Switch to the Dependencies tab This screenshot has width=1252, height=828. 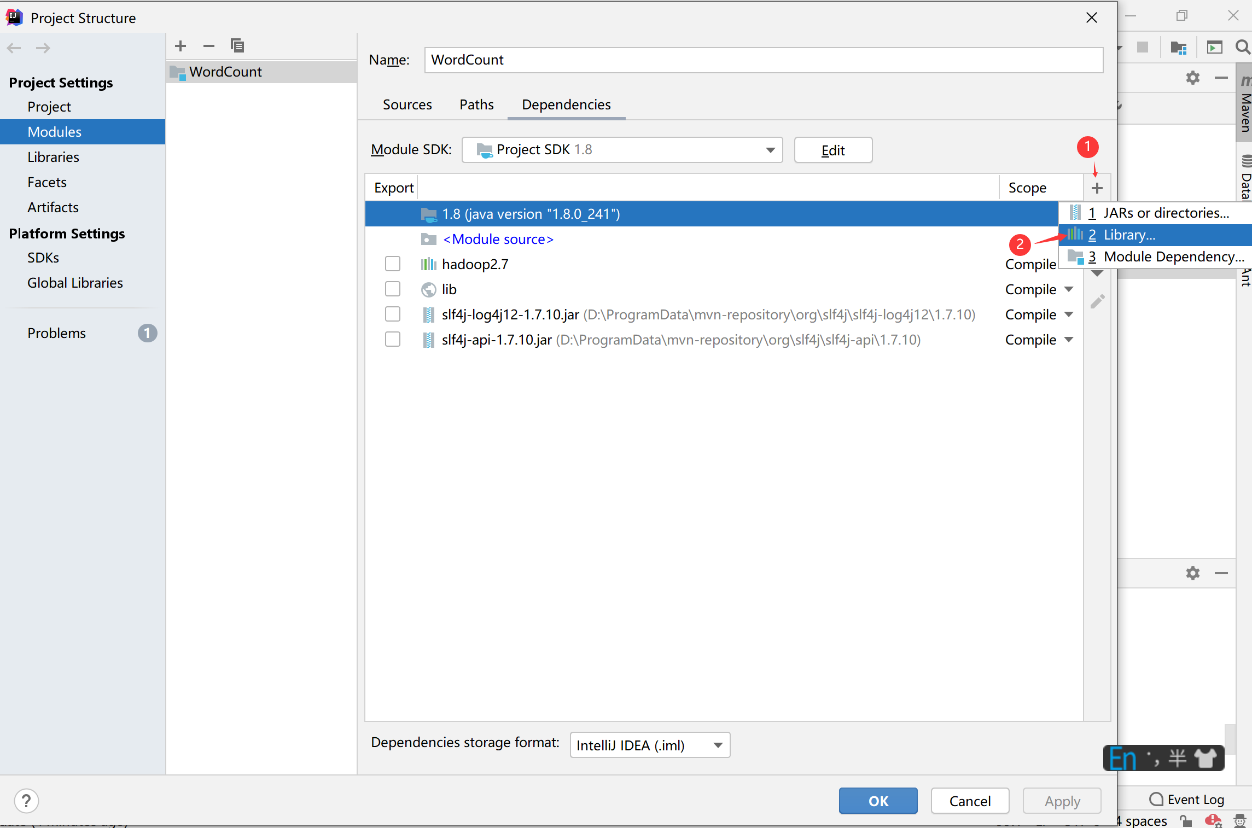point(566,104)
